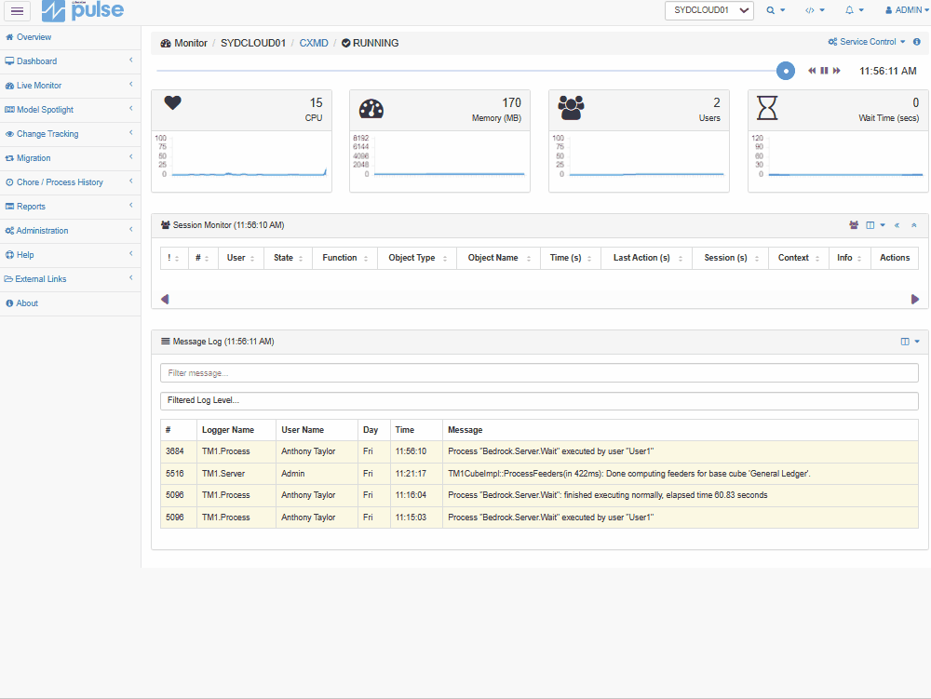Click the CPU usage chart

click(x=242, y=156)
